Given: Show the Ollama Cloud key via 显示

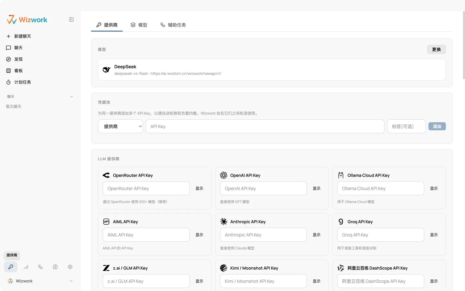Looking at the screenshot, I should click(x=434, y=189).
